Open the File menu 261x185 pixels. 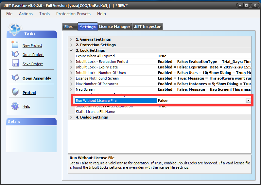(9, 14)
